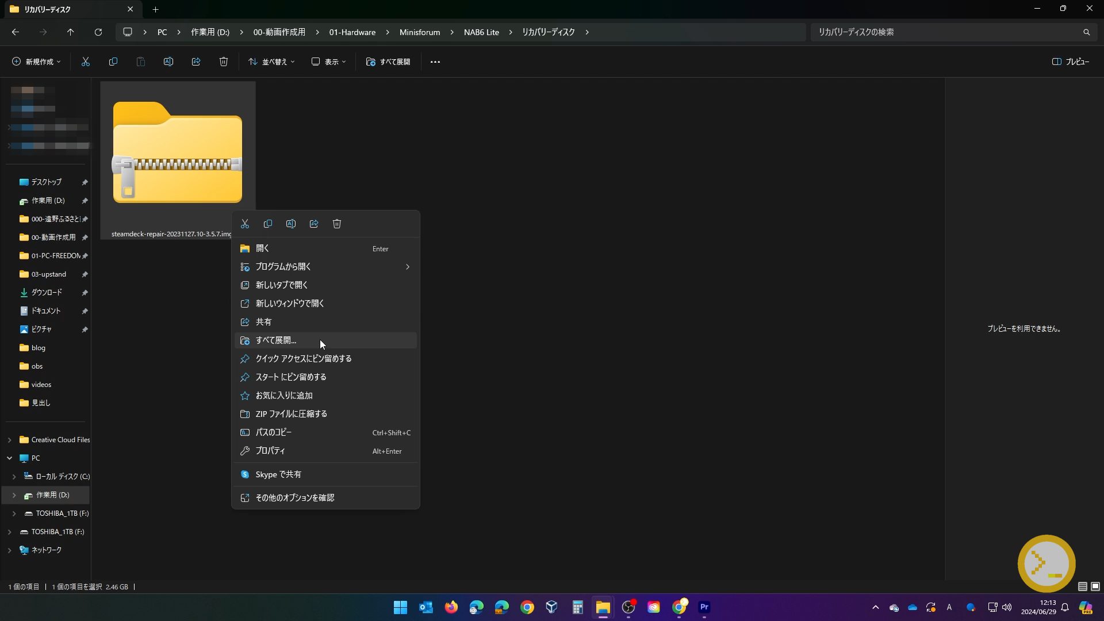Screen dimensions: 1104x621
Task: Click the delete trash icon in context menu
Action: tap(337, 224)
